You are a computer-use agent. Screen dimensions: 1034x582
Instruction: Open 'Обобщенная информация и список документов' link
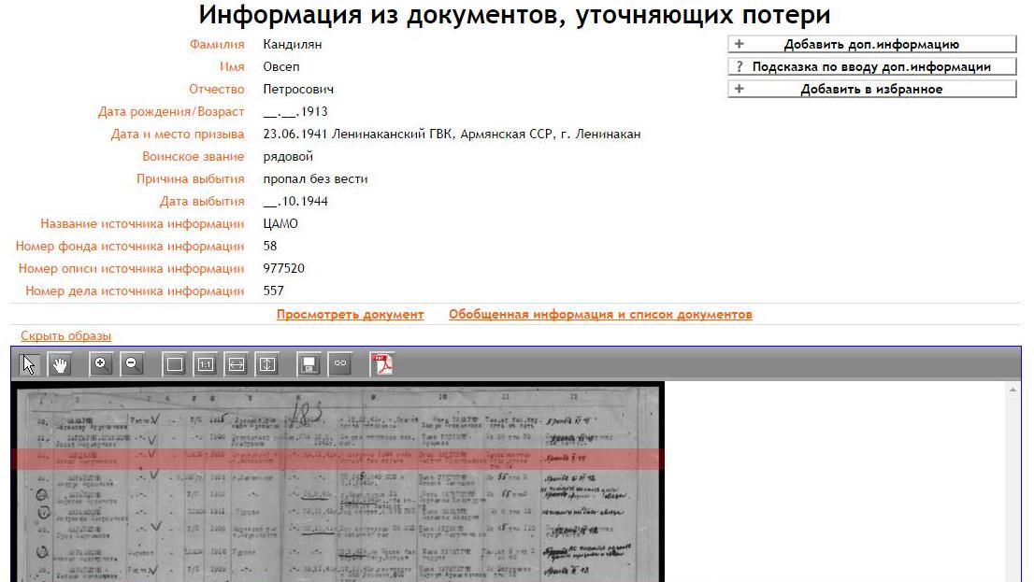tap(600, 315)
